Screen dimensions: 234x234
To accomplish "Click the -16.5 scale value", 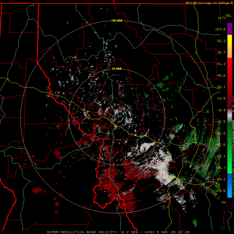I will coord(220,122).
